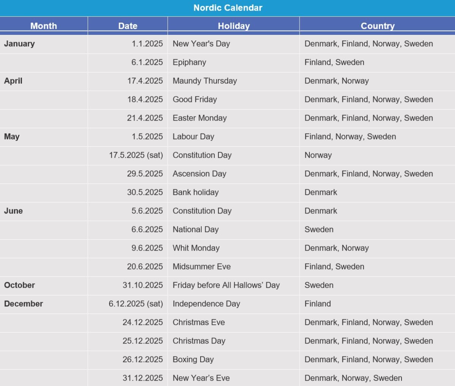The height and width of the screenshot is (386, 455).
Task: Select the Date column header
Action: (128, 26)
